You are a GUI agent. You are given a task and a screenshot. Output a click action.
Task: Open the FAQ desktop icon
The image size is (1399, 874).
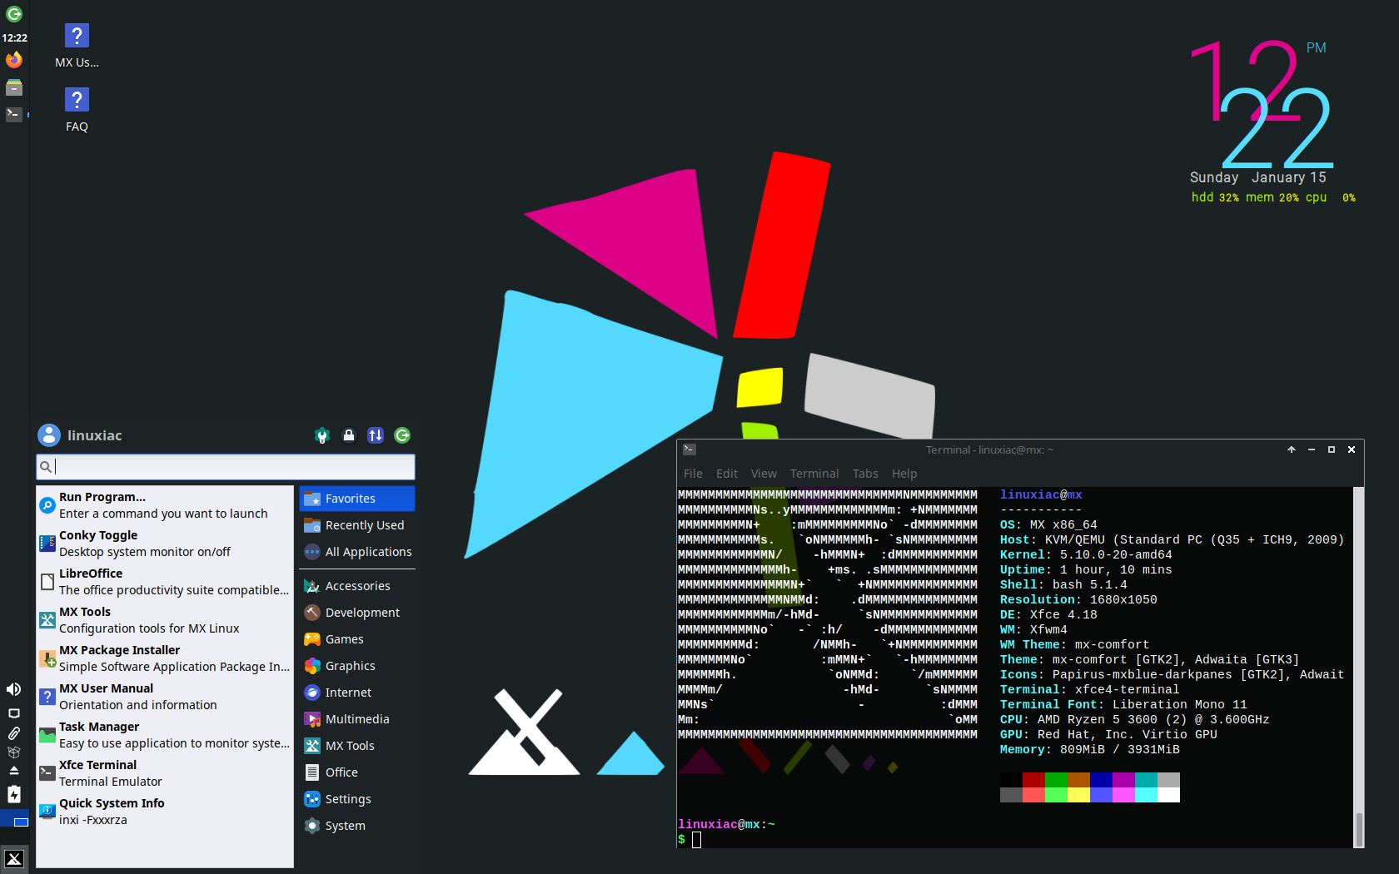pyautogui.click(x=77, y=110)
